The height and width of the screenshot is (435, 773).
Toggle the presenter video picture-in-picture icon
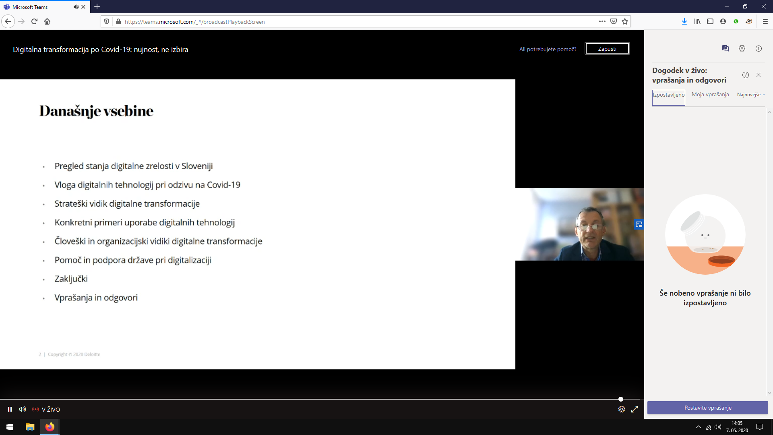click(639, 224)
